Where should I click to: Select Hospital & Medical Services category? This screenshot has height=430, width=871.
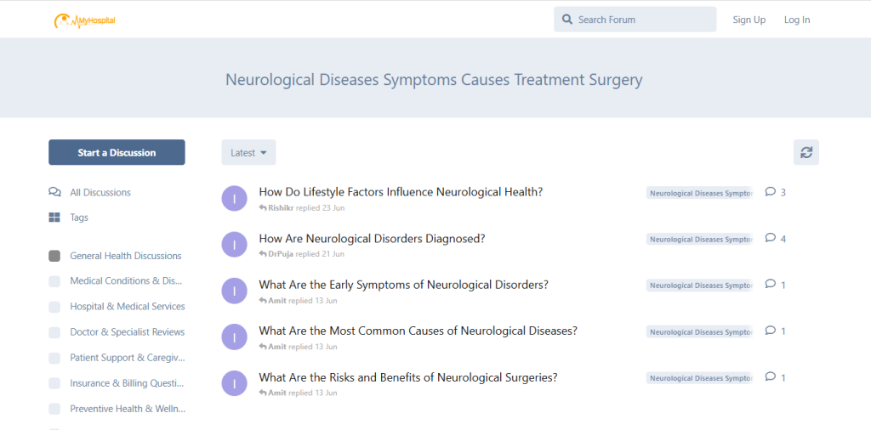point(127,307)
